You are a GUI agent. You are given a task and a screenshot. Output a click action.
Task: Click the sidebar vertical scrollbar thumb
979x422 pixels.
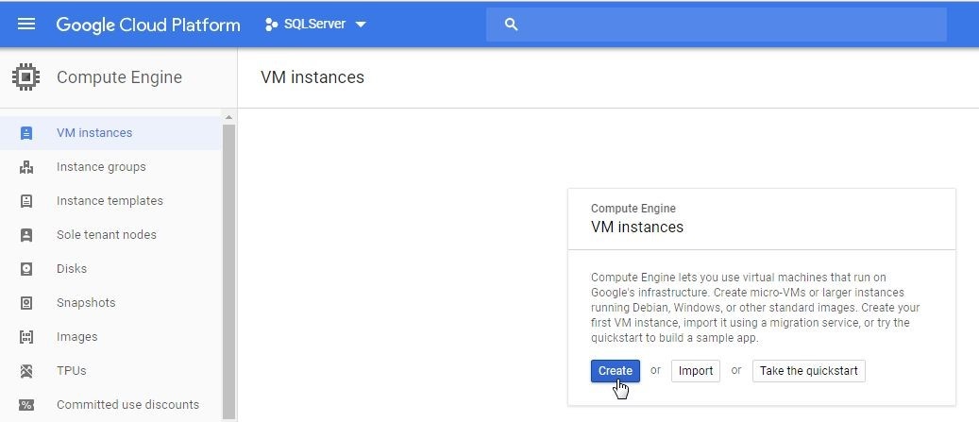(228, 272)
